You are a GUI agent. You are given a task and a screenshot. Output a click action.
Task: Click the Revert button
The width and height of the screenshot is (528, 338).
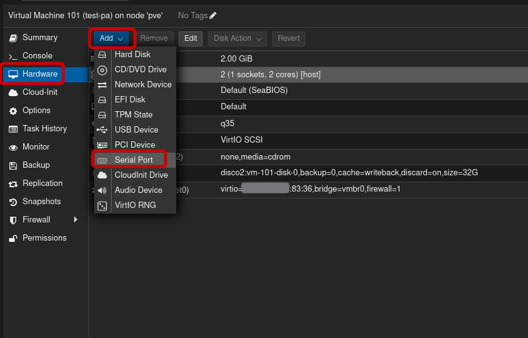point(288,38)
